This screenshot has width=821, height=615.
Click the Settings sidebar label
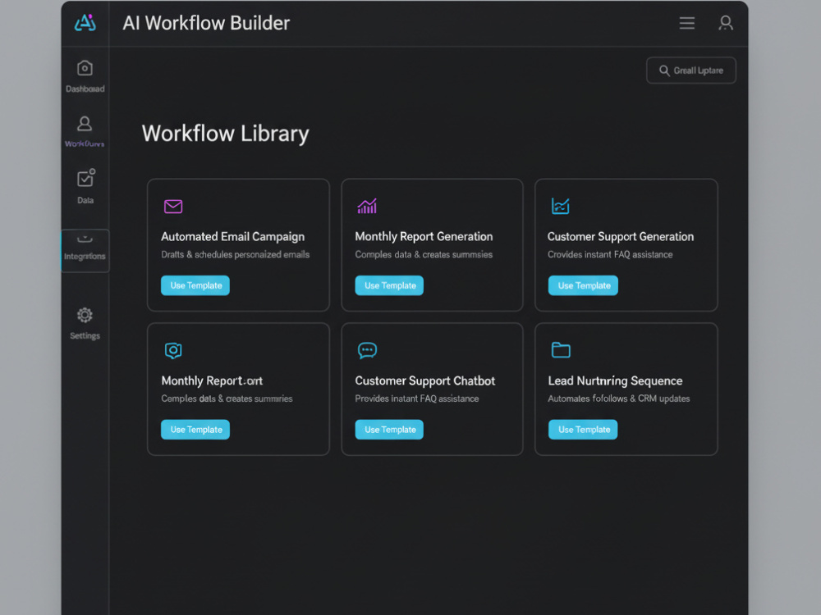(x=85, y=335)
